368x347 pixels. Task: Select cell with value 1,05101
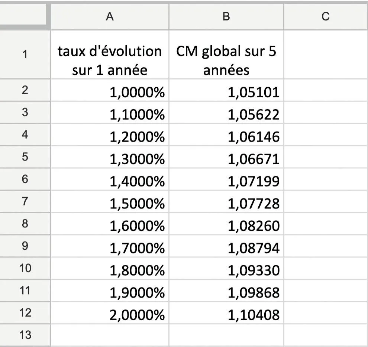tap(226, 90)
